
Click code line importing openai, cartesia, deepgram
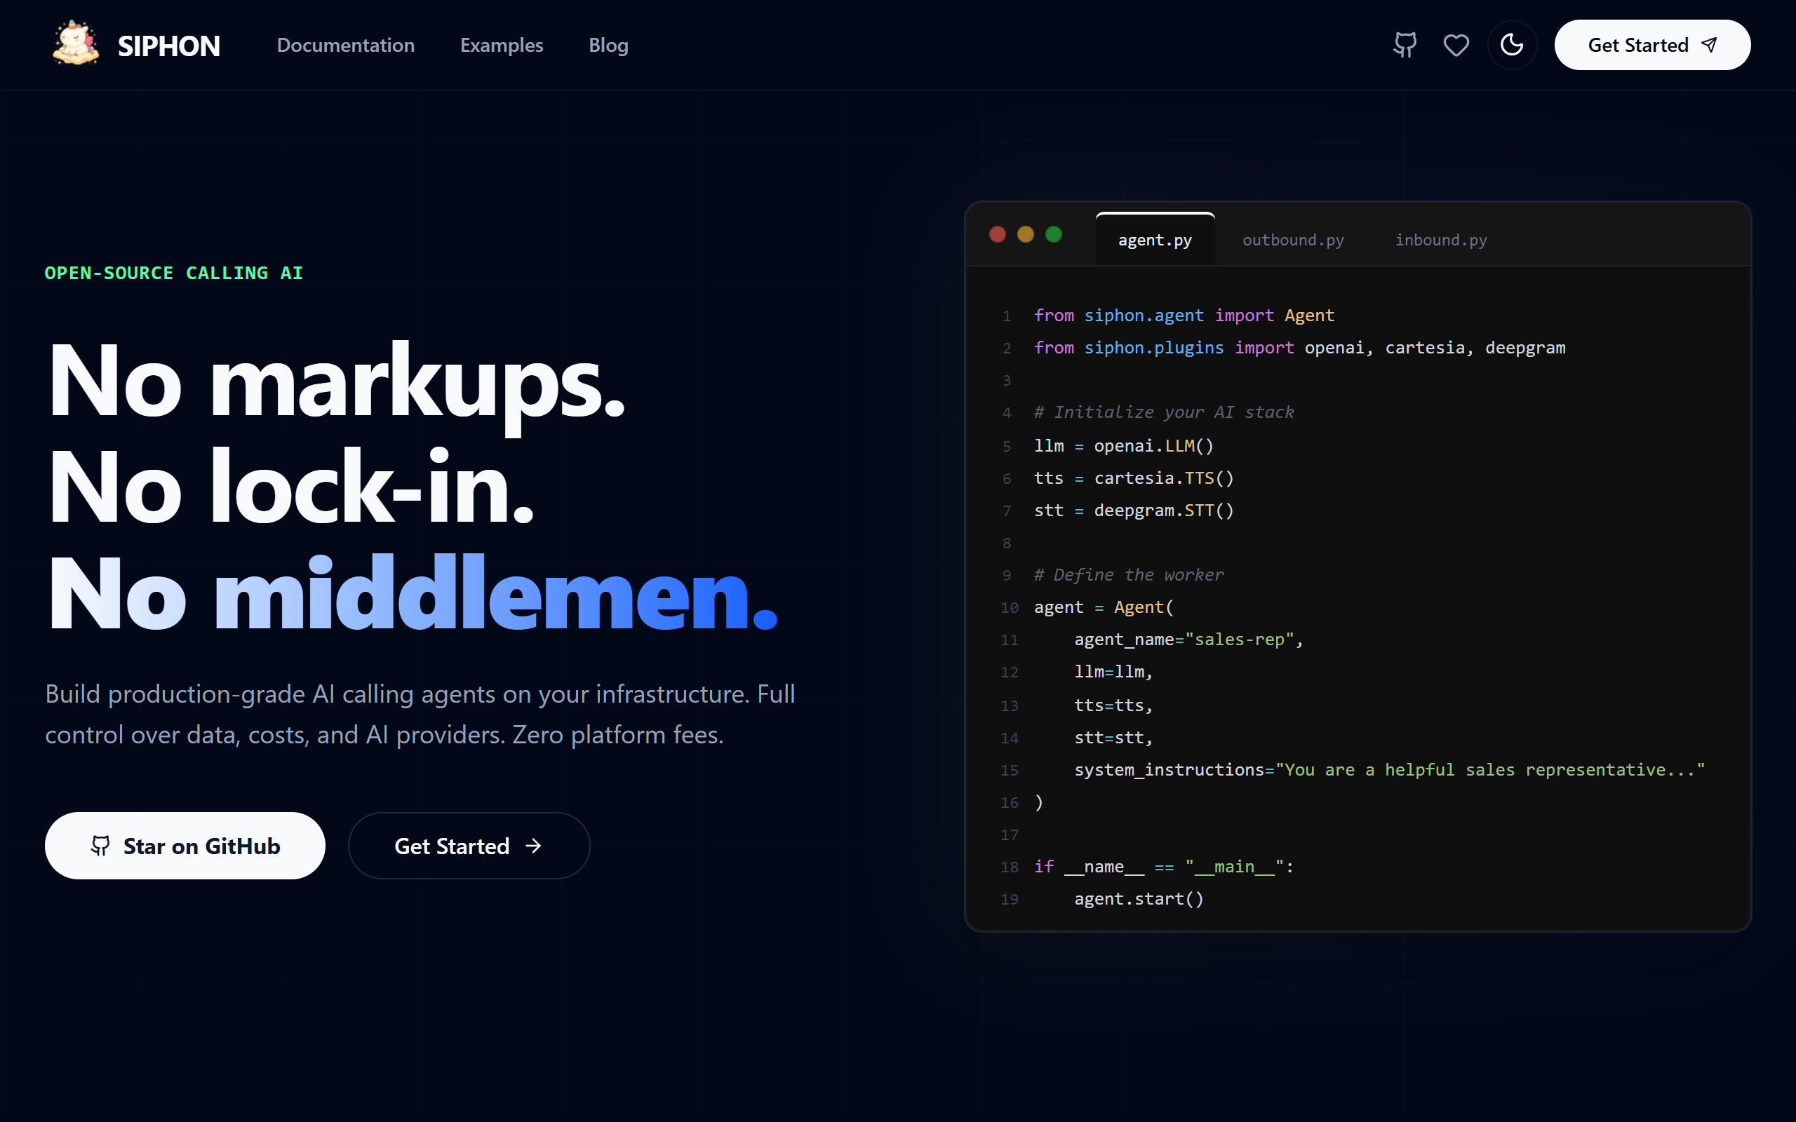[x=1299, y=348]
